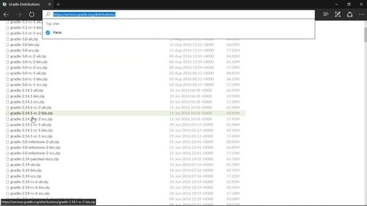Open gradle-3.0-rc-2-bin.zip link
The width and height of the screenshot is (367, 206).
click(29, 62)
